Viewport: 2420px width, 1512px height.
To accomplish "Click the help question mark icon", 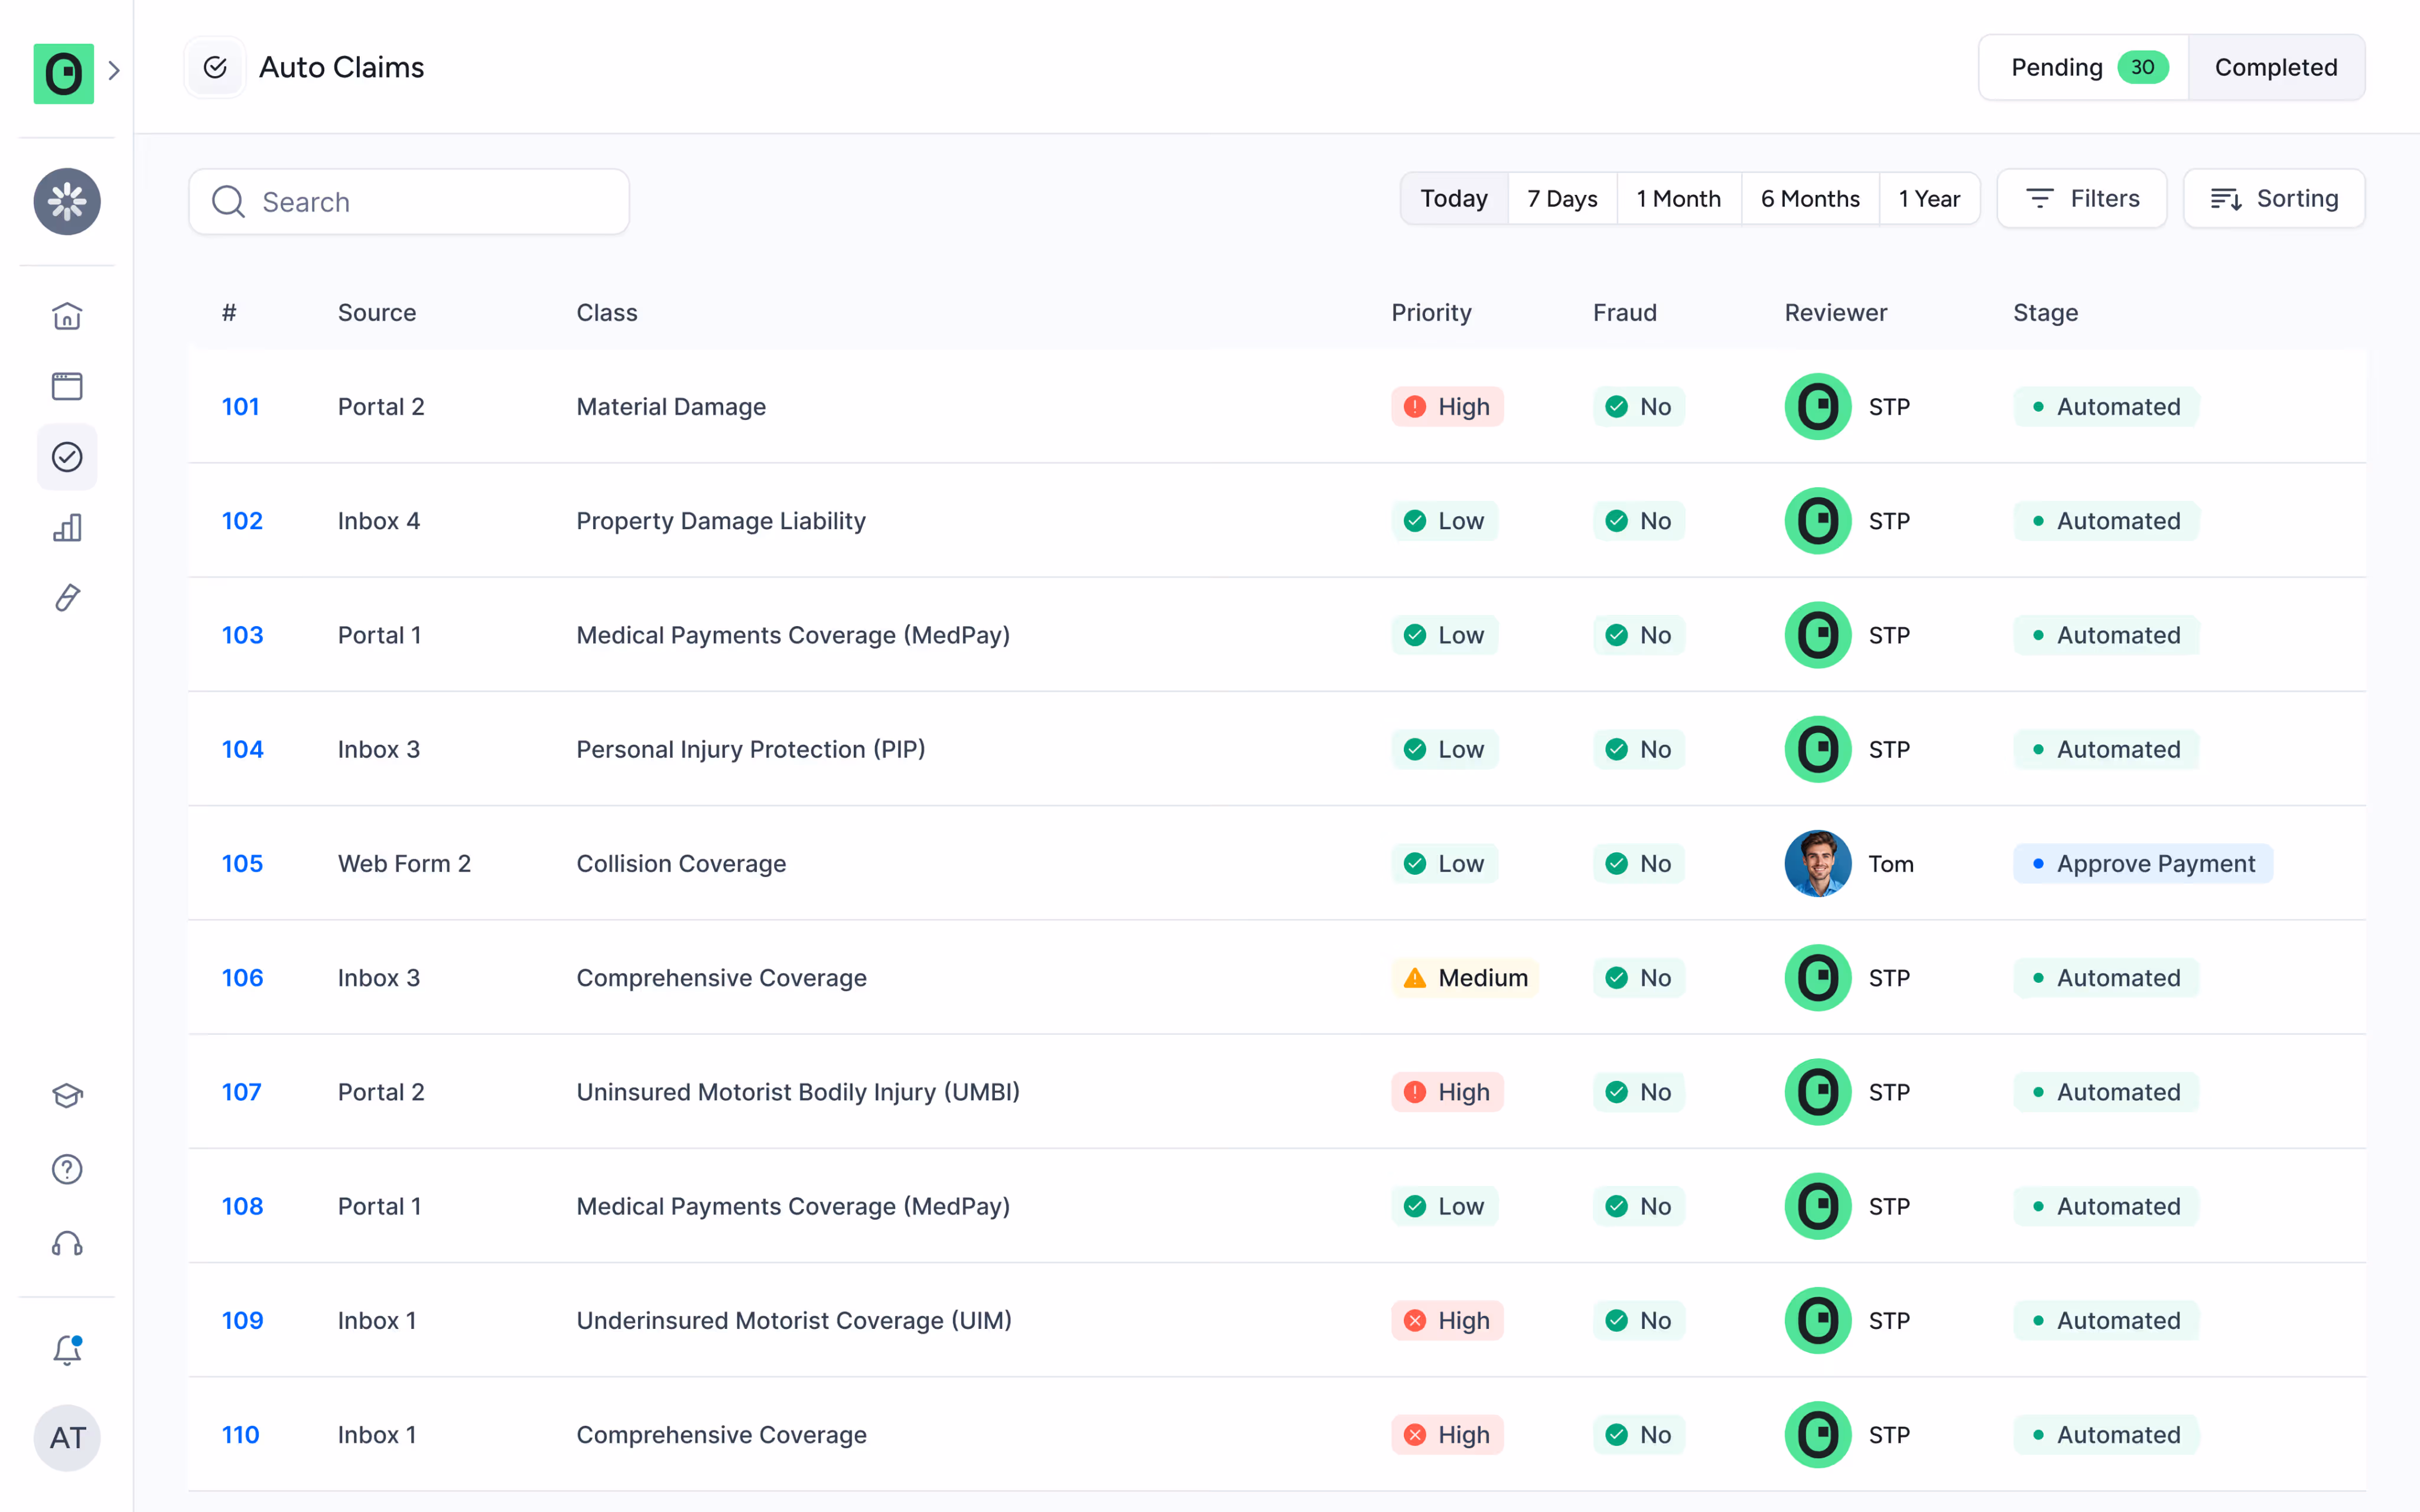I will click(x=66, y=1169).
